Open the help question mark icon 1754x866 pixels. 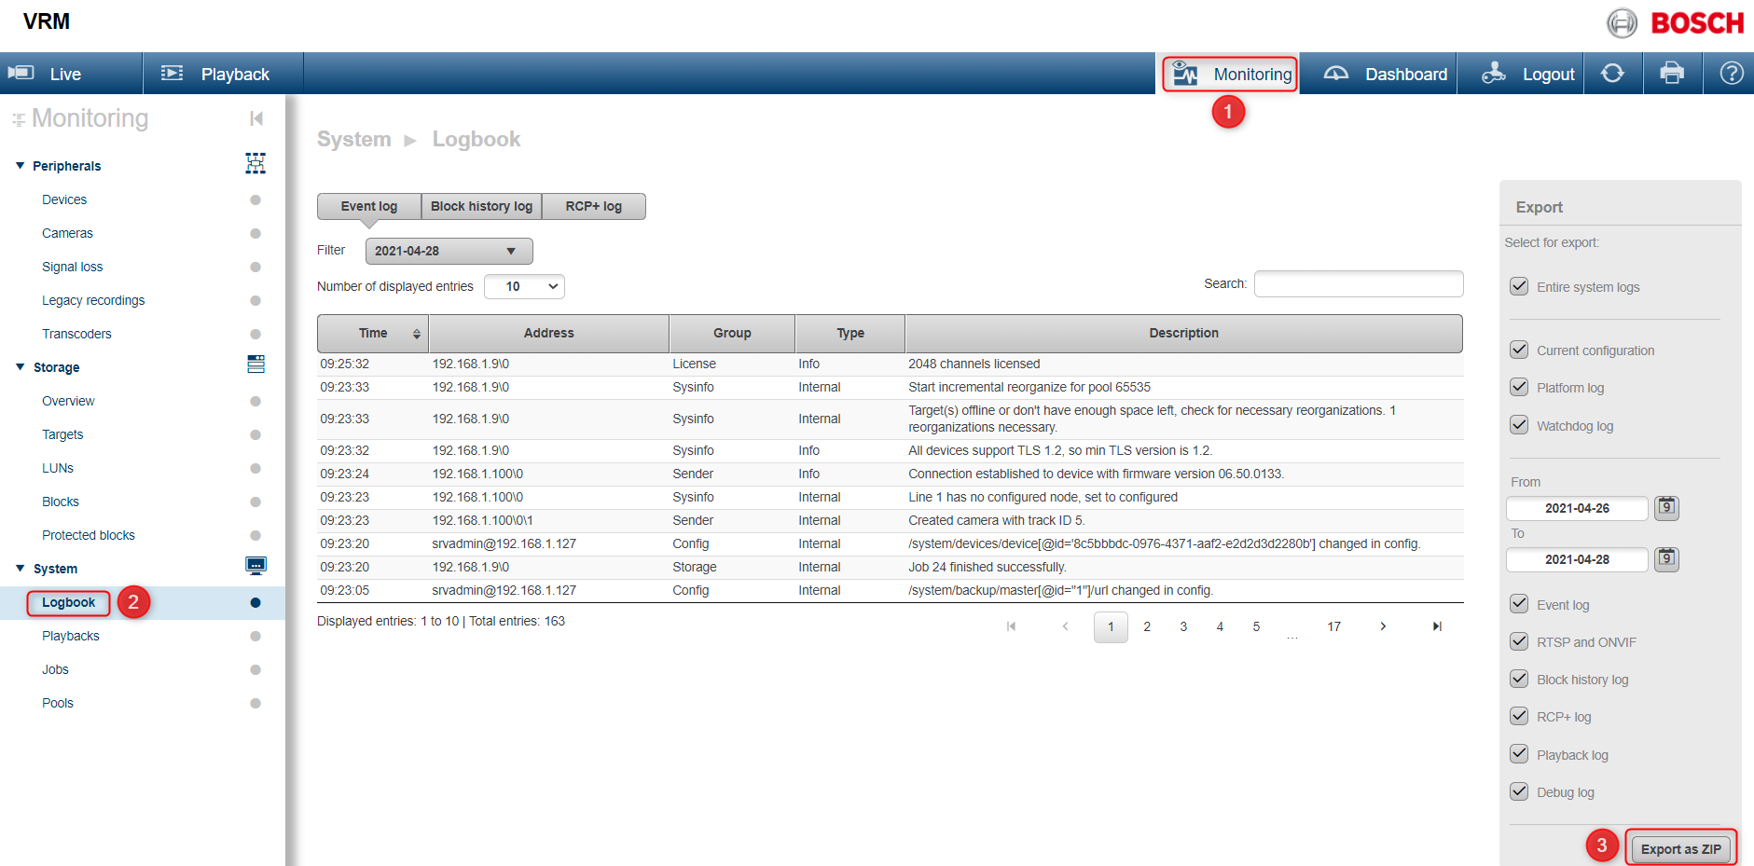pyautogui.click(x=1731, y=73)
